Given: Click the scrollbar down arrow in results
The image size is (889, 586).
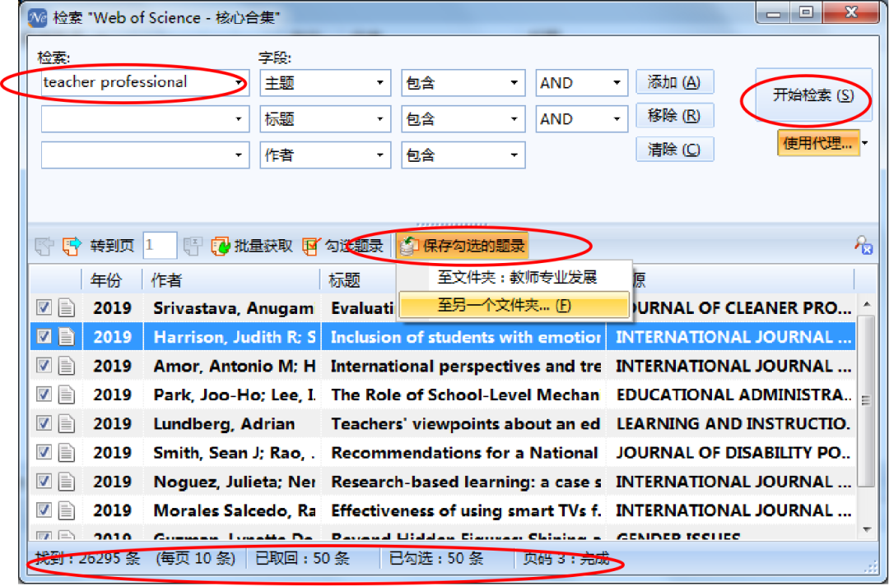Looking at the screenshot, I should pyautogui.click(x=866, y=528).
